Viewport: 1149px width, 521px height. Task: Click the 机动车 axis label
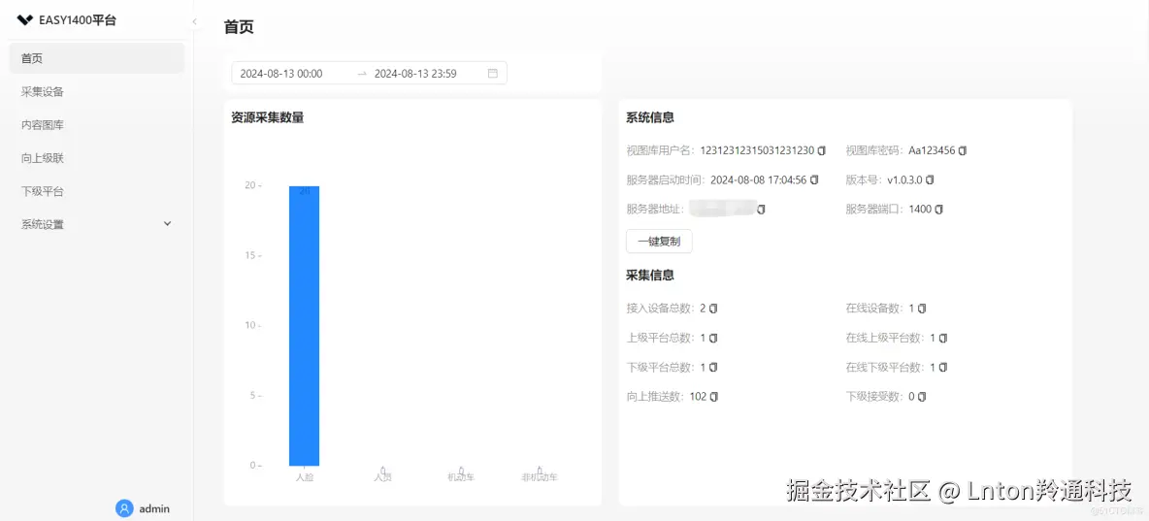point(461,477)
